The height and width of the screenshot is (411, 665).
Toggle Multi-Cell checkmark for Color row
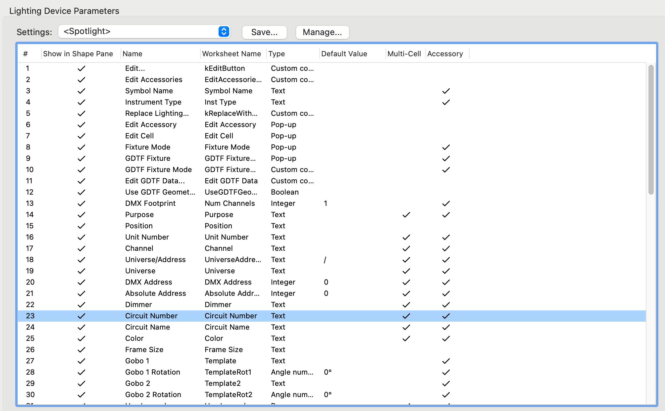coord(406,339)
